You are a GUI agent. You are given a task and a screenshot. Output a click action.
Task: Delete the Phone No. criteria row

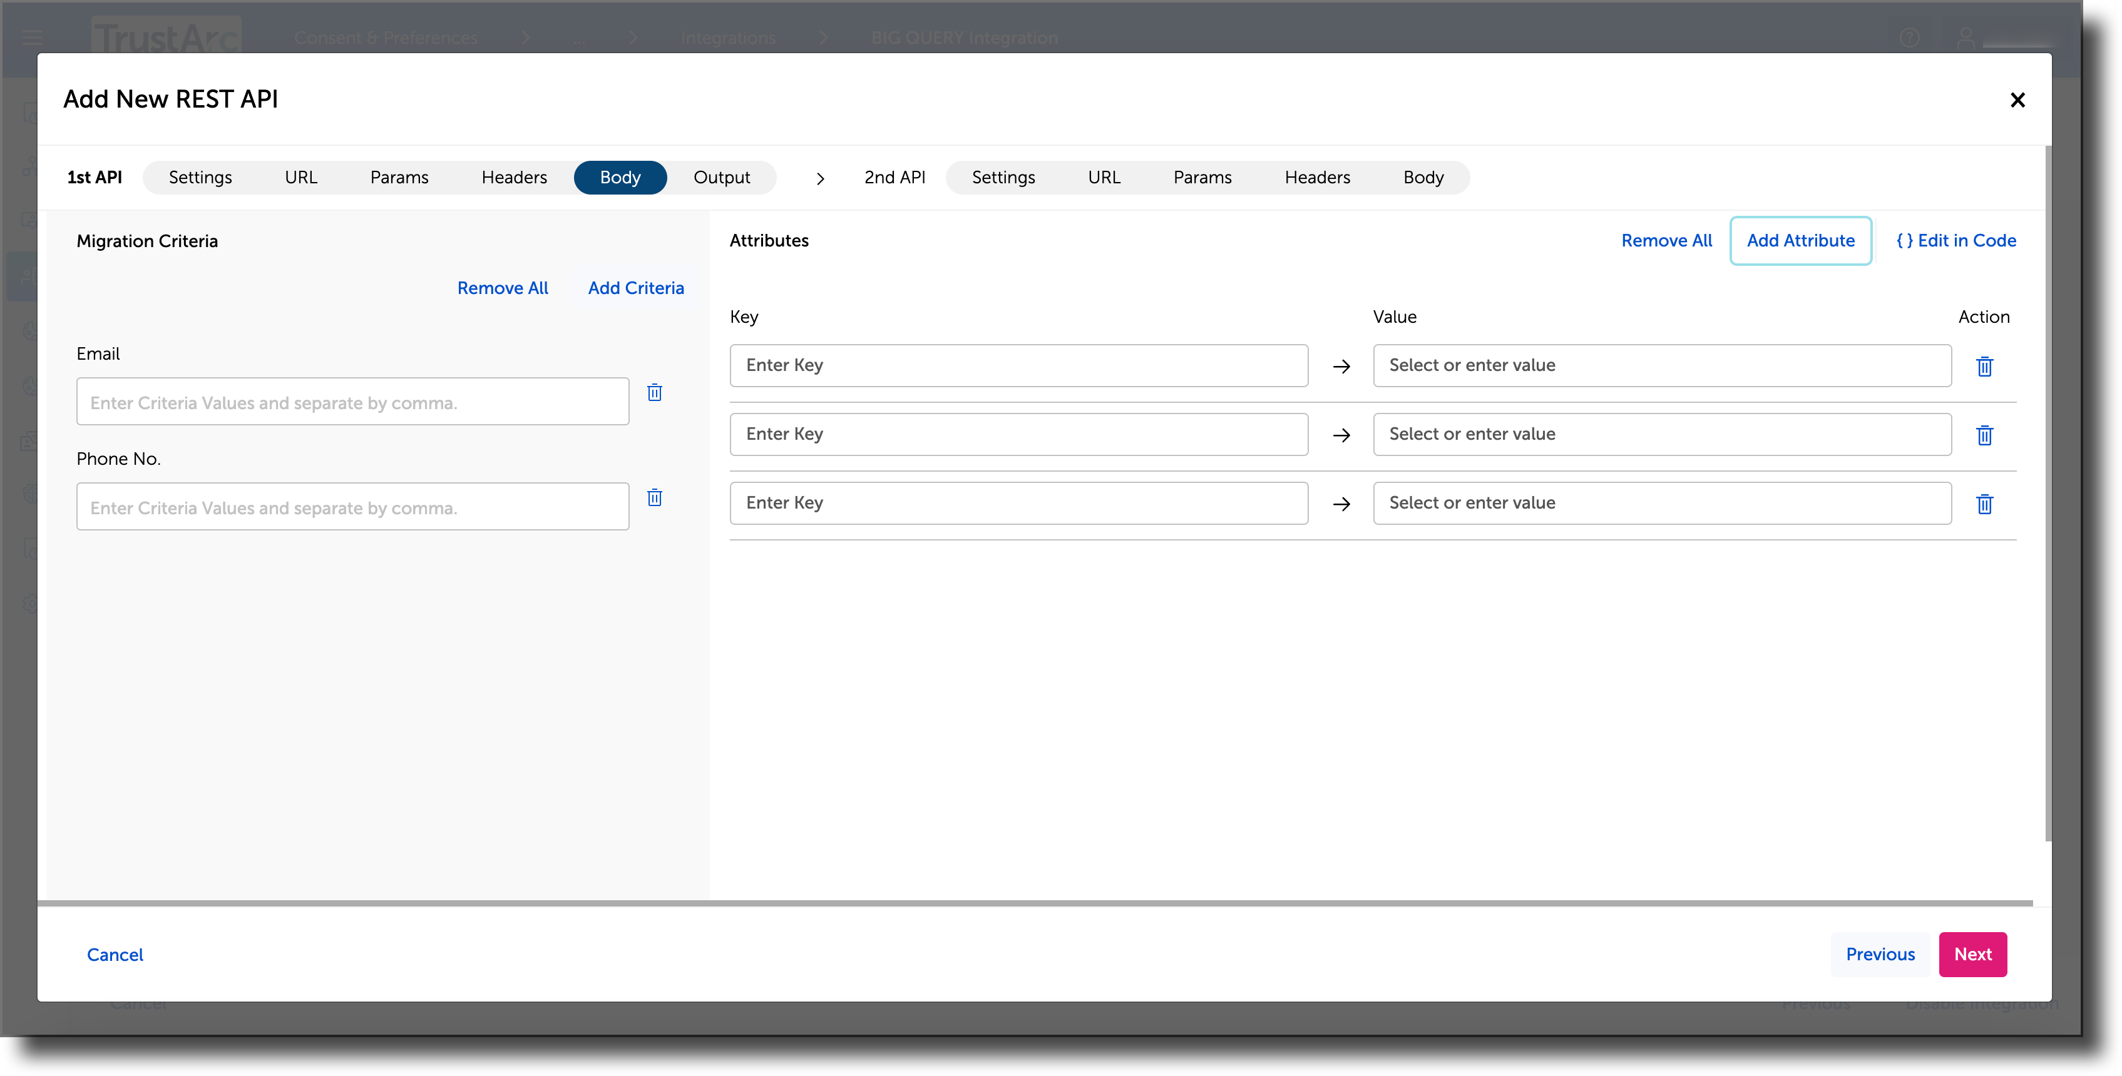tap(654, 498)
